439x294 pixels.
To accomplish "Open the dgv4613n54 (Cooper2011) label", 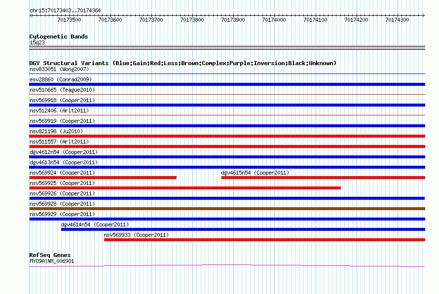I will coord(64,162).
